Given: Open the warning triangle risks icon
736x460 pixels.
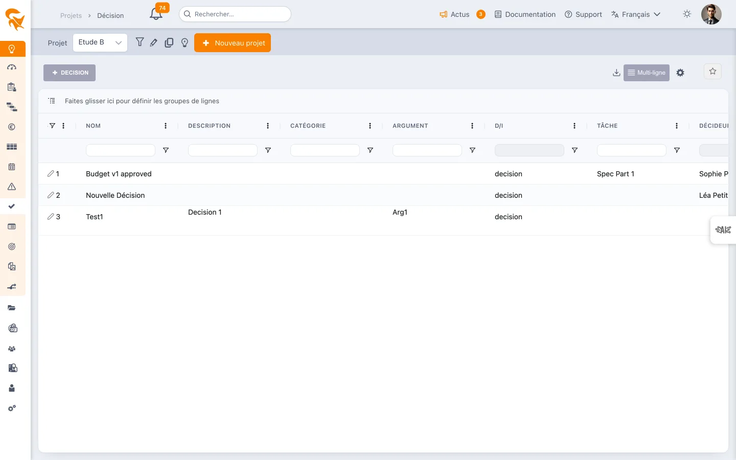Looking at the screenshot, I should [12, 187].
